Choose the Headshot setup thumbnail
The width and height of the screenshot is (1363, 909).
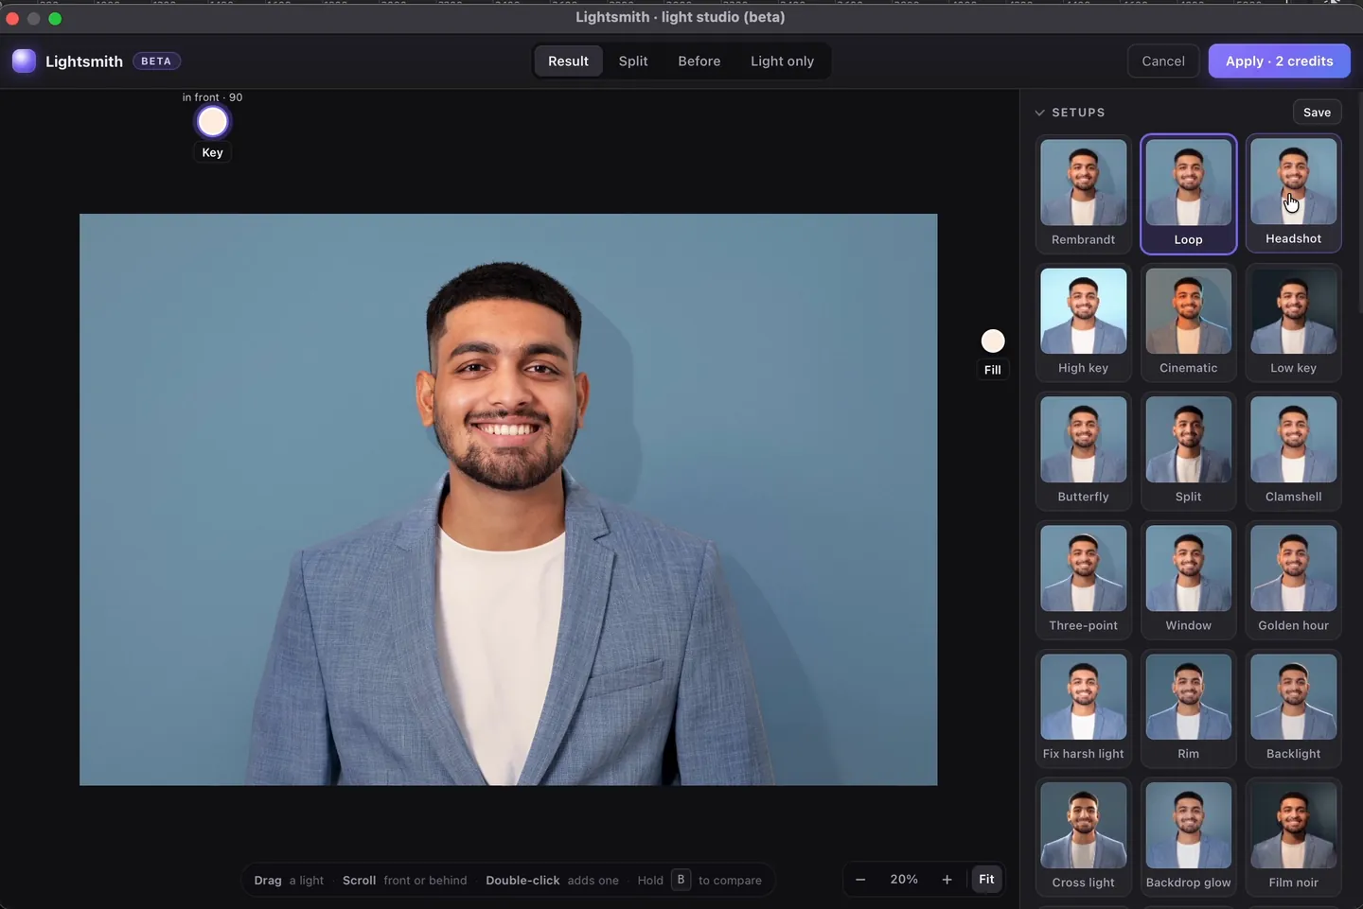click(x=1293, y=194)
